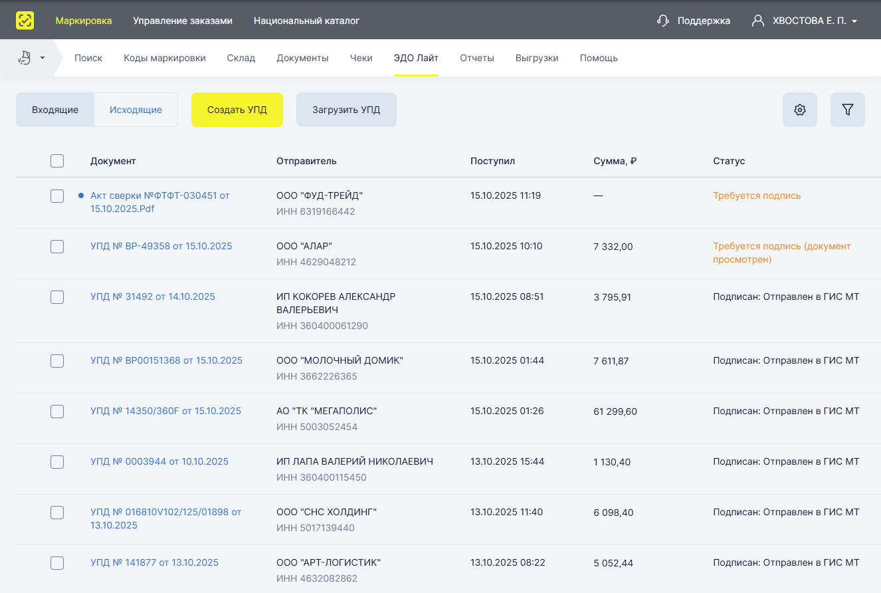Click the Статус column header
The image size is (881, 593).
pos(729,161)
